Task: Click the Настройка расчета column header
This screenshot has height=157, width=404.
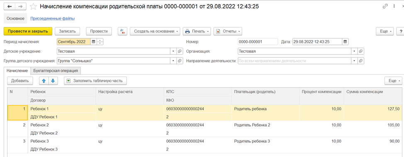Action: [x=130, y=96]
